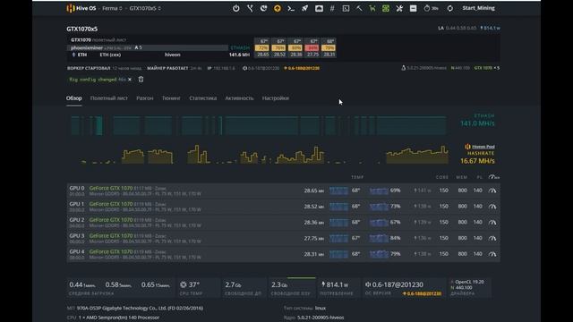This screenshot has width=573, height=322.
Task: Open the Активность tab
Action: (x=239, y=97)
